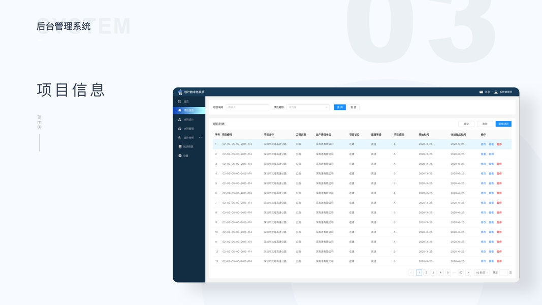Go to page 2 in pagination
Image resolution: width=542 pixels, height=305 pixels.
coord(426,272)
